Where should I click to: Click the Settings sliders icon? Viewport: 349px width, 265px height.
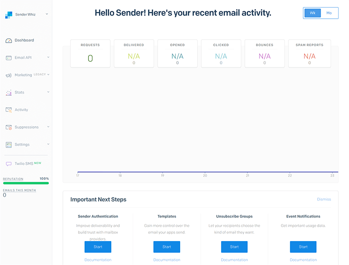tap(8, 144)
